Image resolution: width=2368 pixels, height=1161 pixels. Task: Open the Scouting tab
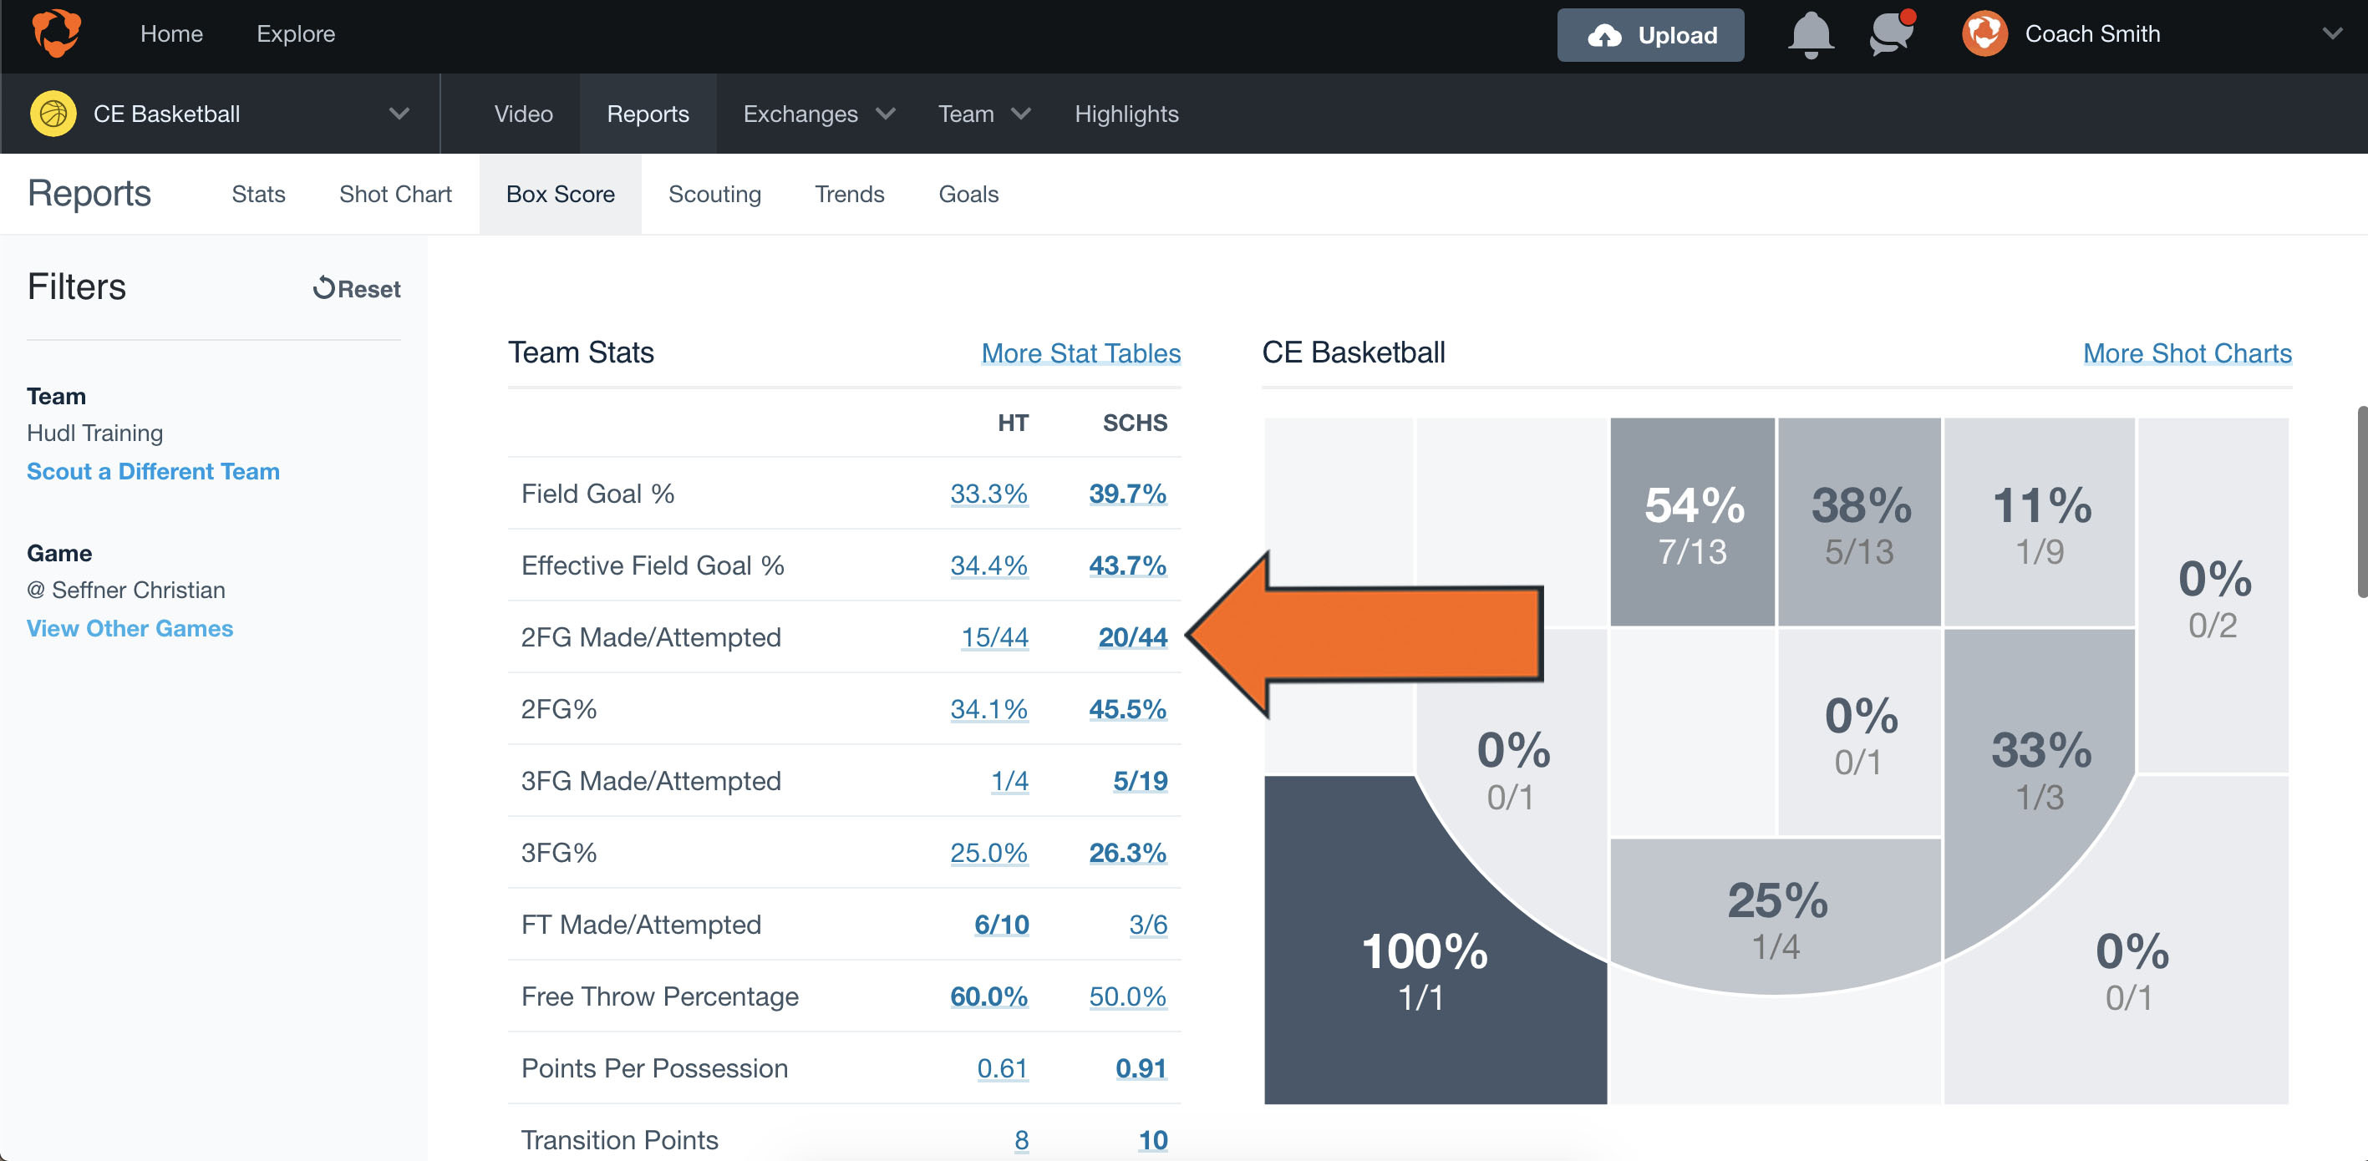(714, 194)
